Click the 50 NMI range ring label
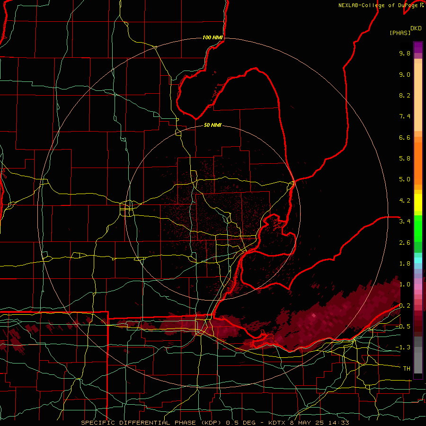The height and width of the screenshot is (426, 426). [x=213, y=125]
